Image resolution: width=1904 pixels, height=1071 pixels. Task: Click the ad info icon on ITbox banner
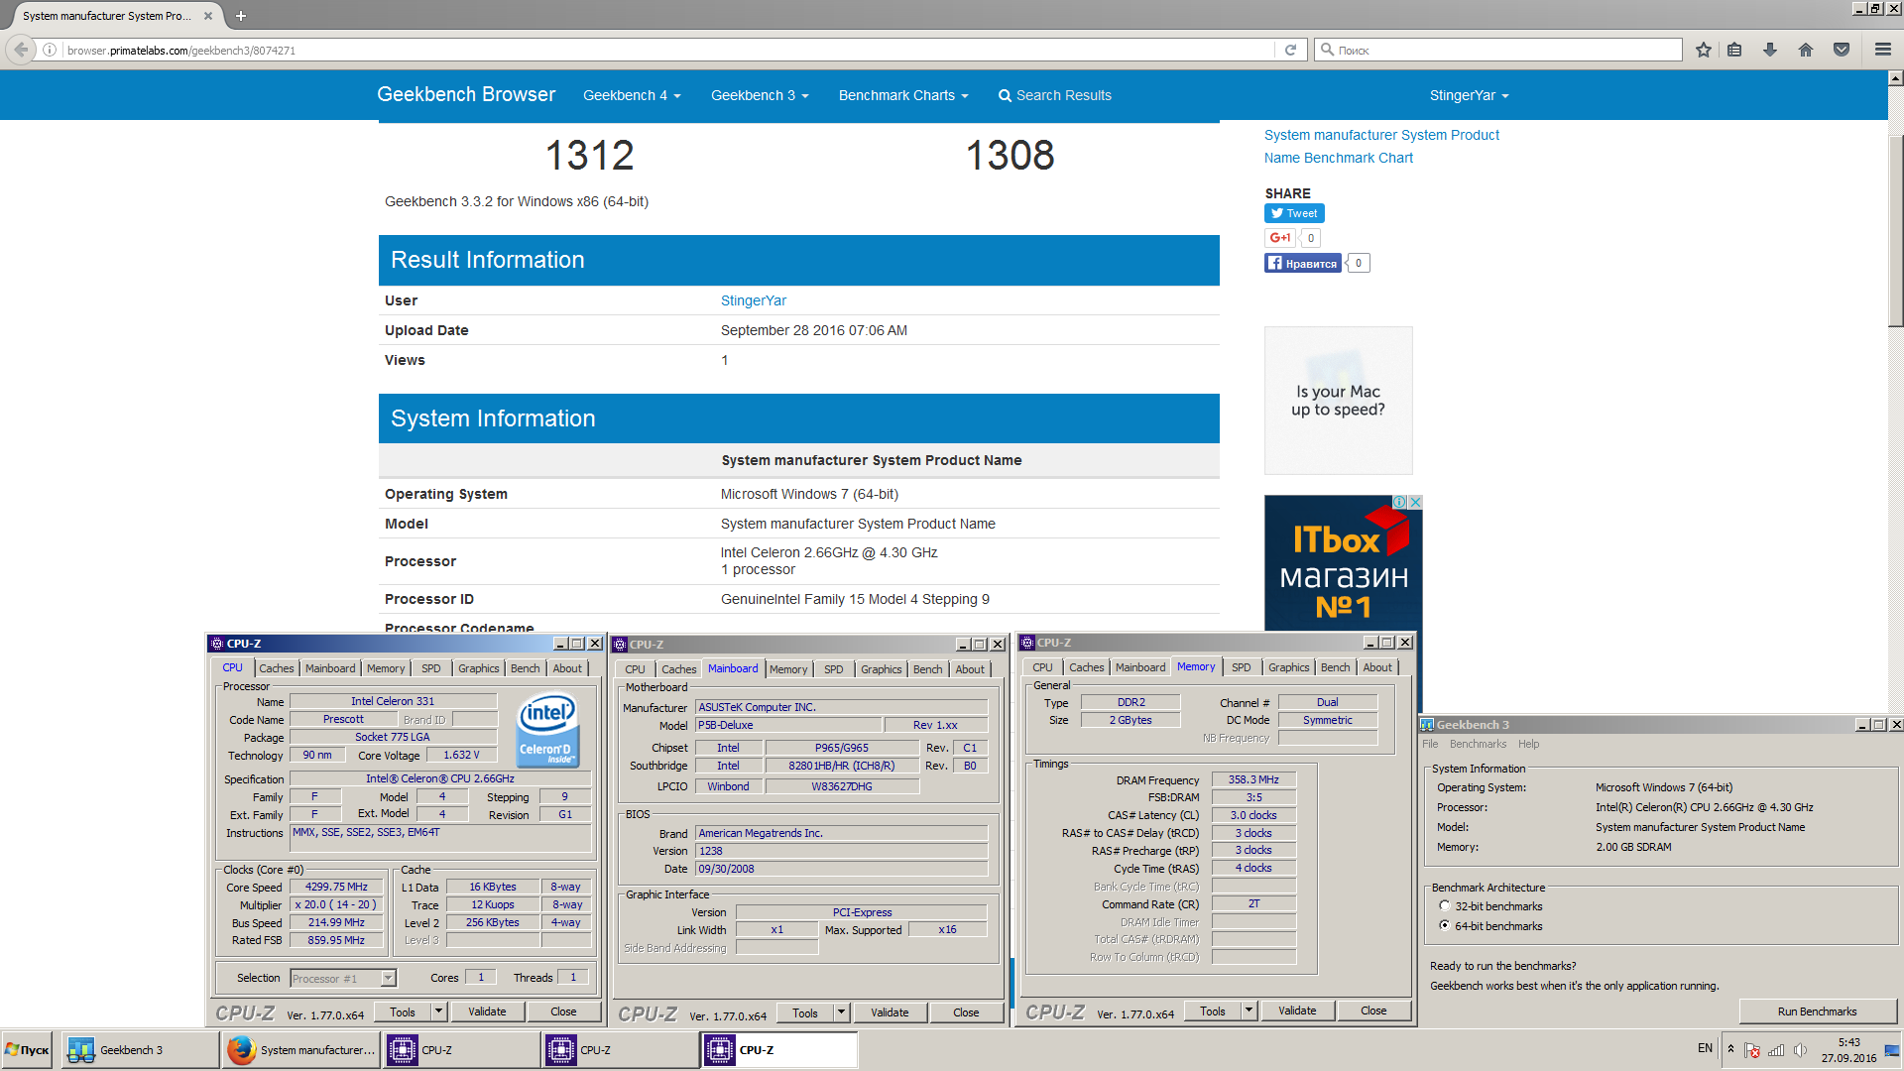tap(1400, 502)
